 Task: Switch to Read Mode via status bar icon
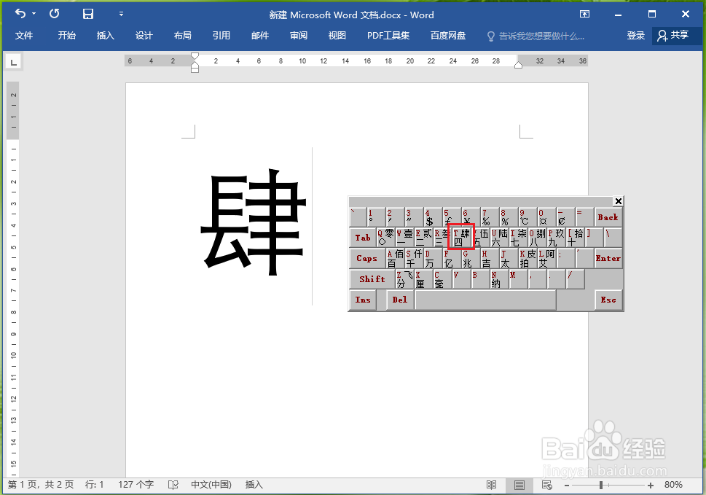click(x=491, y=484)
